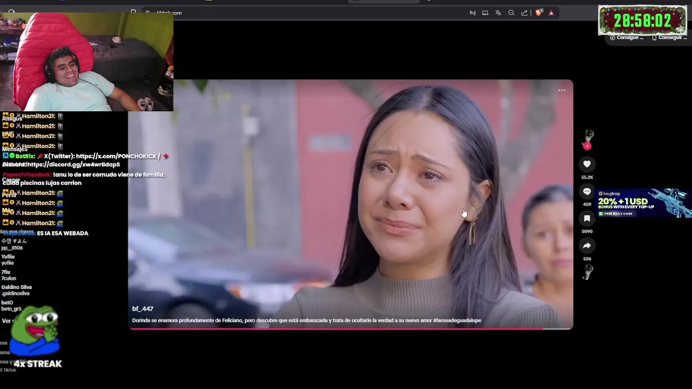Viewport: 692px width, 389px height.
Task: Open the three-dot more options on video
Action: (562, 90)
